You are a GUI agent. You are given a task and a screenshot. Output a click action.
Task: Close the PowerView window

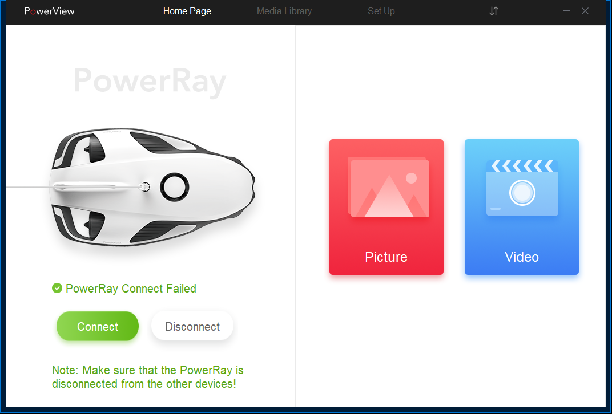pos(585,11)
